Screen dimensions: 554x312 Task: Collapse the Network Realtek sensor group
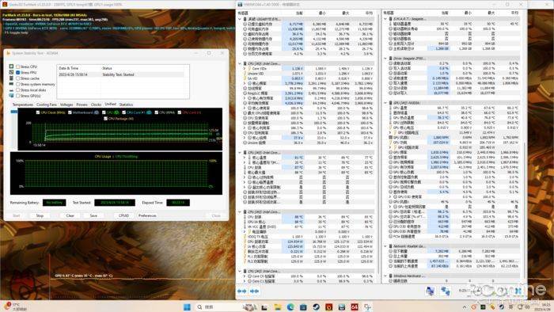tap(385, 246)
